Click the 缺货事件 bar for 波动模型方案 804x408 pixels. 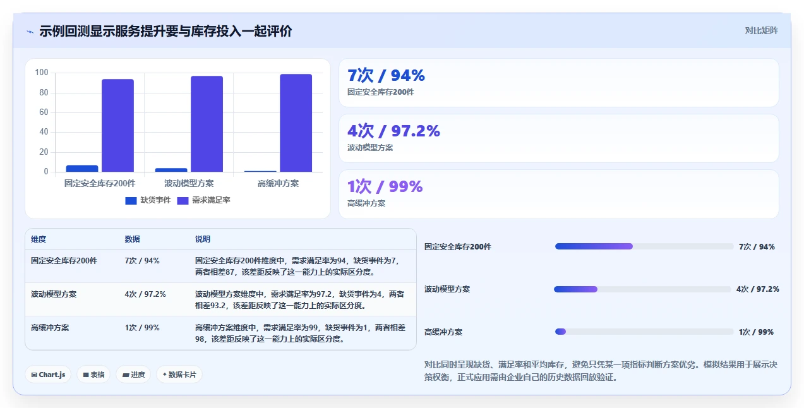pos(171,170)
